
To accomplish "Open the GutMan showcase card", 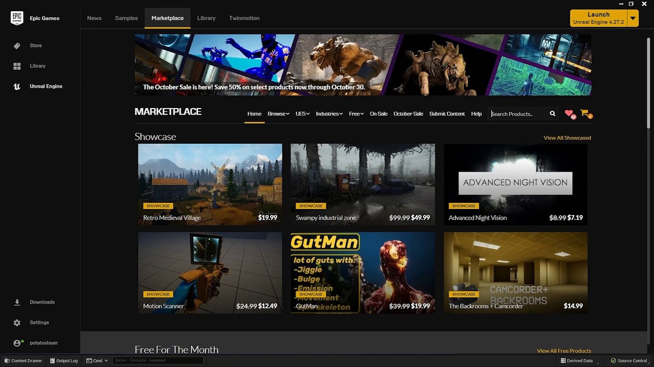I will click(363, 273).
